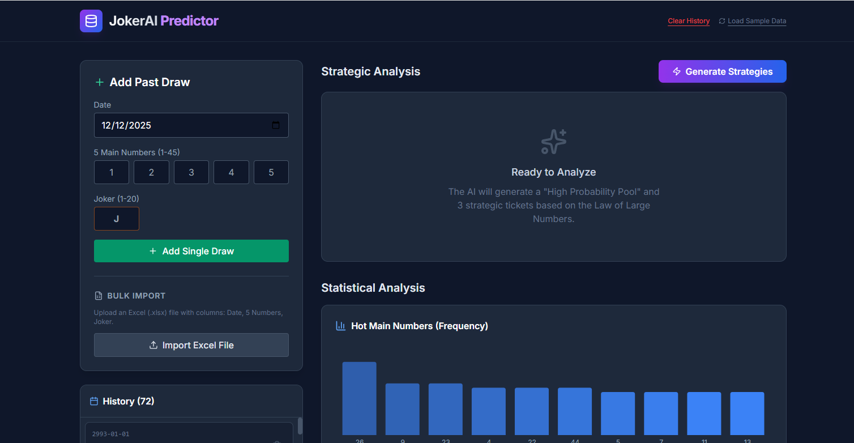The image size is (854, 443).
Task: Click the History list scrollbar
Action: pos(300,426)
